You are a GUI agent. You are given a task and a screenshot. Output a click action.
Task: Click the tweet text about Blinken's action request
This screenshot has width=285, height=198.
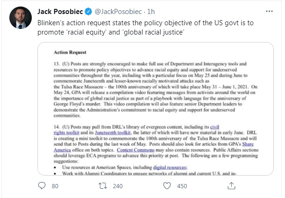(145, 28)
